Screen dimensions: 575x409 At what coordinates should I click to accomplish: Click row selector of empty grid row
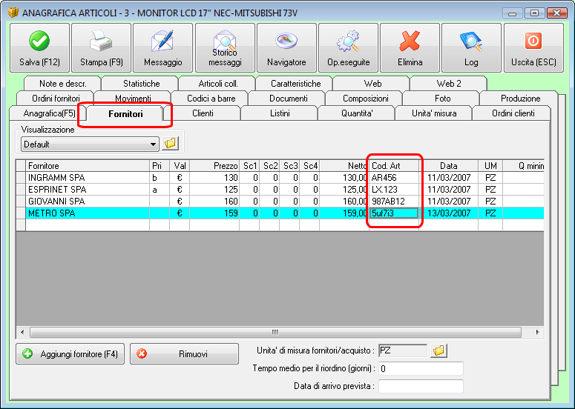(x=21, y=225)
